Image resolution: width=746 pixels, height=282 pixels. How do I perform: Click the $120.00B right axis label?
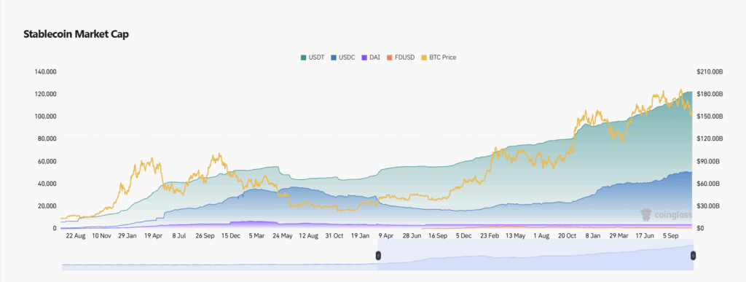tap(710, 139)
